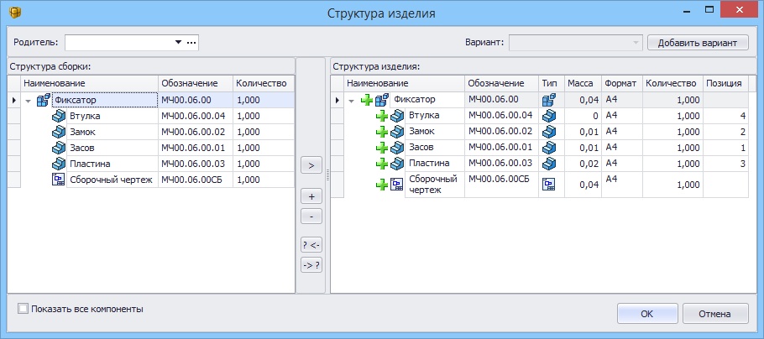The height and width of the screenshot is (339, 764).
Task: Click the drawing type icon in Сборочный чертеж row
Action: point(549,185)
